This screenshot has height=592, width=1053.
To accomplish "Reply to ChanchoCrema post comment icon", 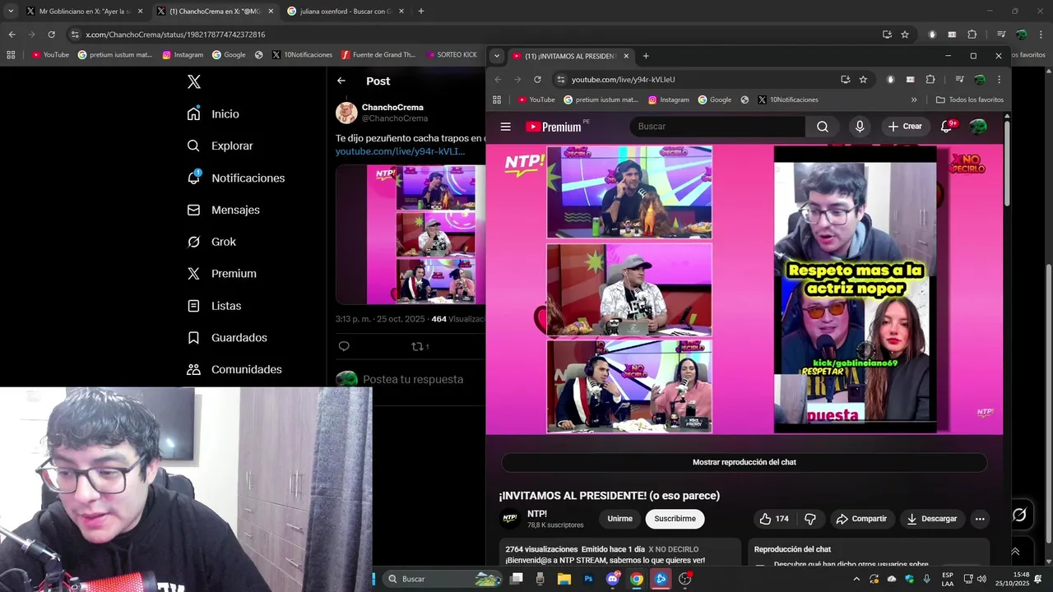I will (344, 346).
